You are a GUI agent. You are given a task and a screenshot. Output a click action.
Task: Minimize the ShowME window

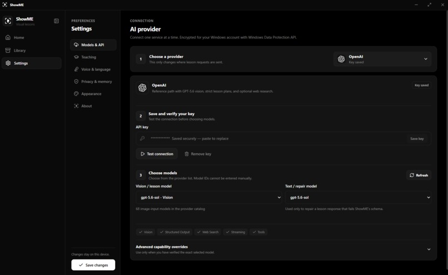(416, 5)
